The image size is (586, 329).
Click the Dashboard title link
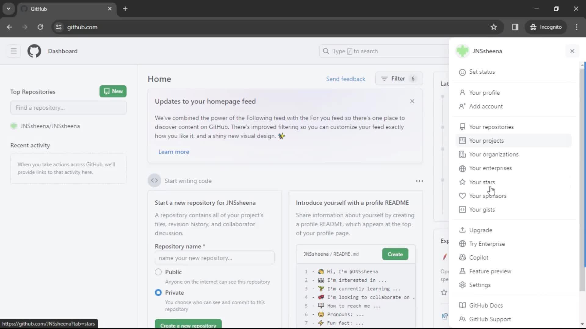pos(63,51)
